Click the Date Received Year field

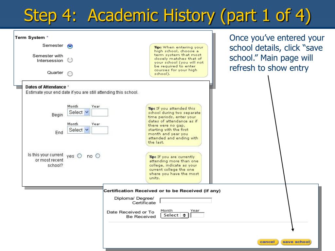(197, 215)
